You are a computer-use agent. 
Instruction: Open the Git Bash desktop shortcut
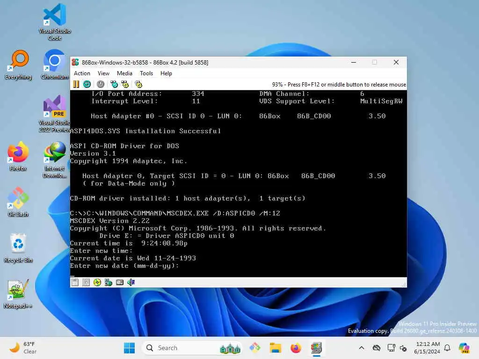click(18, 202)
